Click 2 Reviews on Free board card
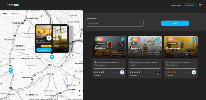The width and height of the screenshot is (206, 100). [169, 75]
